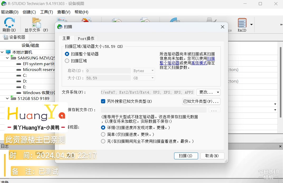The width and height of the screenshot is (283, 183).
Task: Click the SAMSUNG drive icon in tree
Action: click(x=13, y=58)
